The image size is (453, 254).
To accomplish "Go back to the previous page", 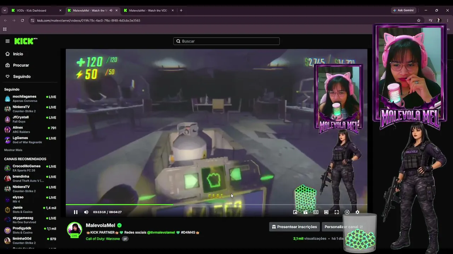I will click(x=5, y=20).
